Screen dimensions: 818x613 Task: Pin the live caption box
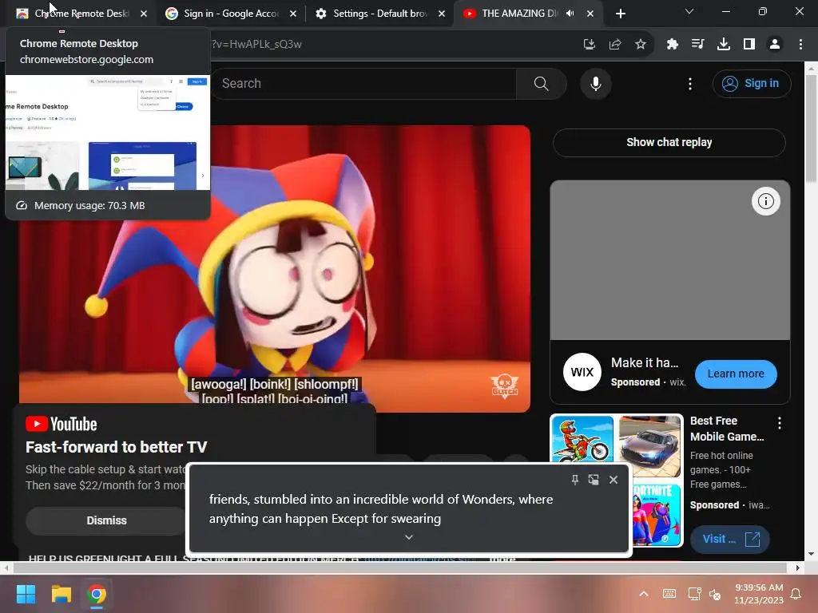tap(574, 480)
